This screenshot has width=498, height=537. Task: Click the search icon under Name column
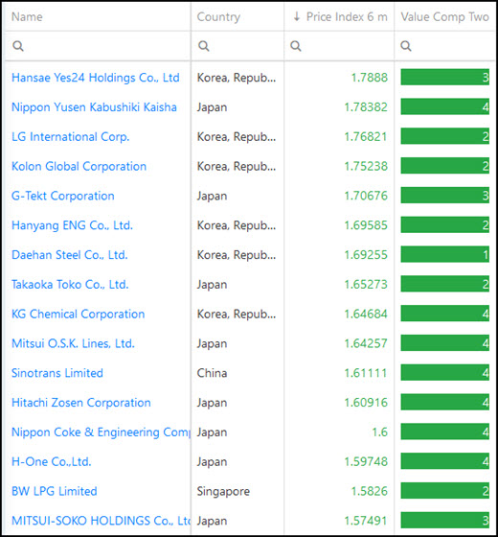click(x=18, y=46)
